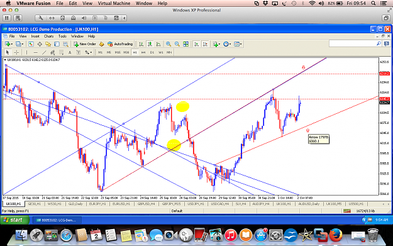Open the Profiles toolbar icon

point(18,44)
